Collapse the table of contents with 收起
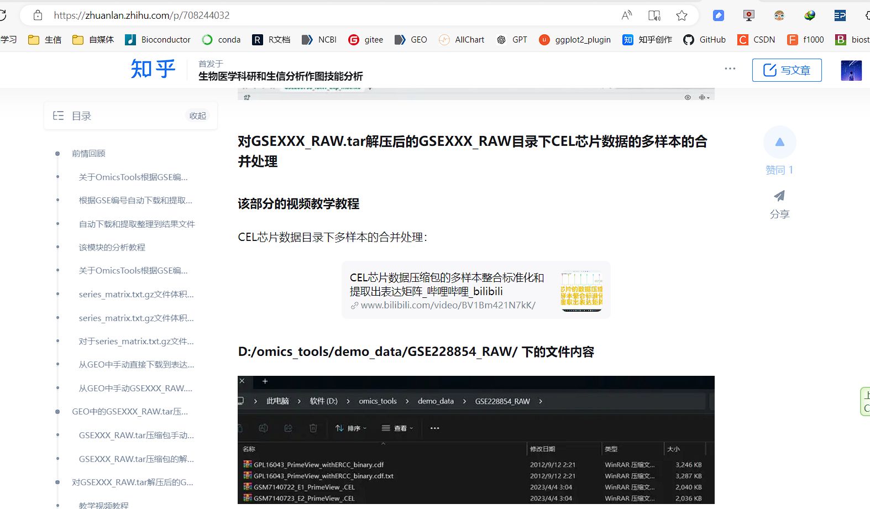The width and height of the screenshot is (870, 509). coord(197,116)
